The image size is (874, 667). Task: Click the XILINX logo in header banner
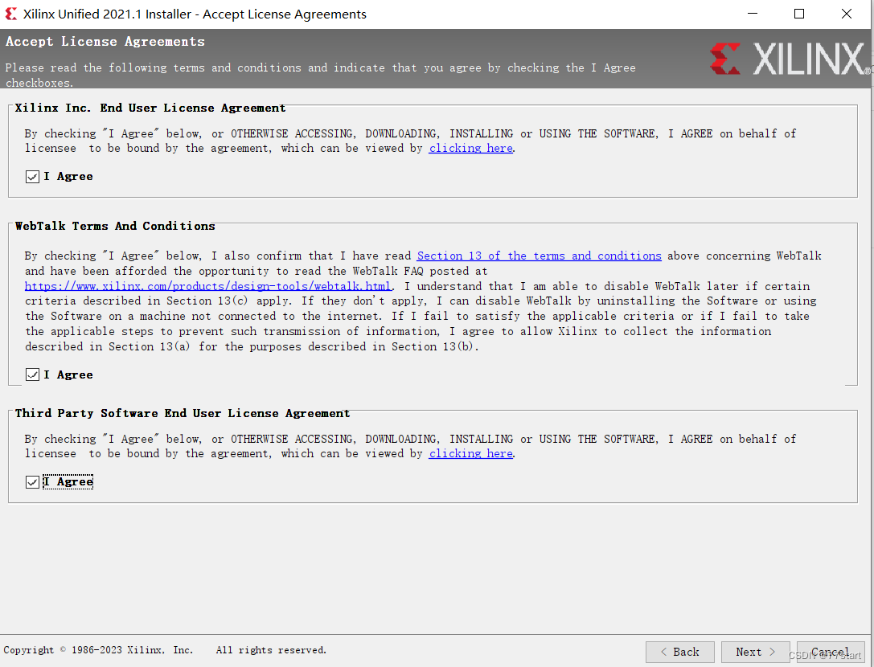point(790,59)
